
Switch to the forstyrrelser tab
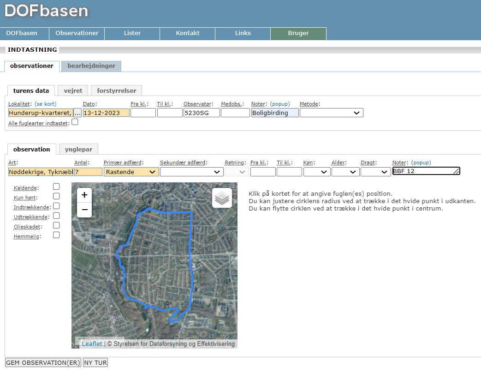117,90
